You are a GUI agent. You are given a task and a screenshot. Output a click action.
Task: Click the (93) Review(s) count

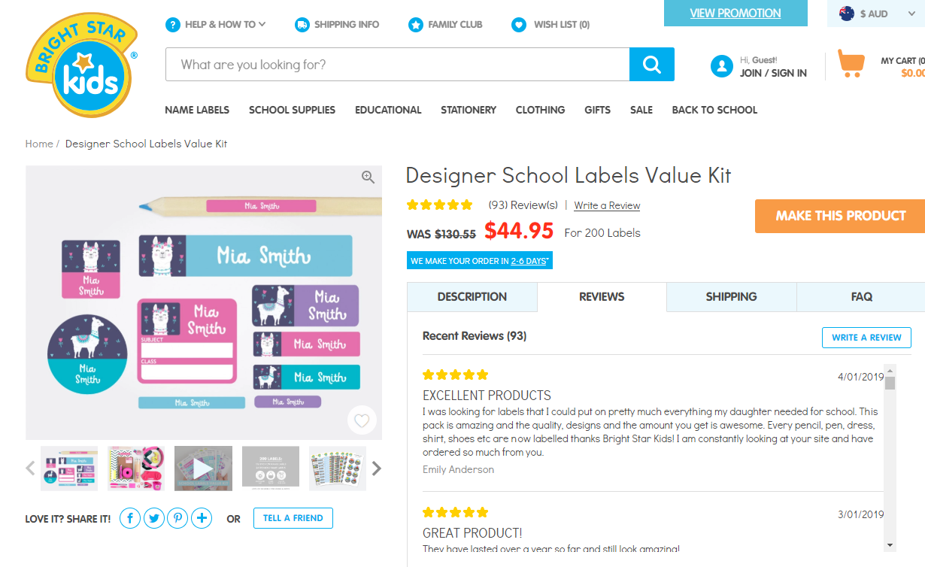(x=523, y=205)
